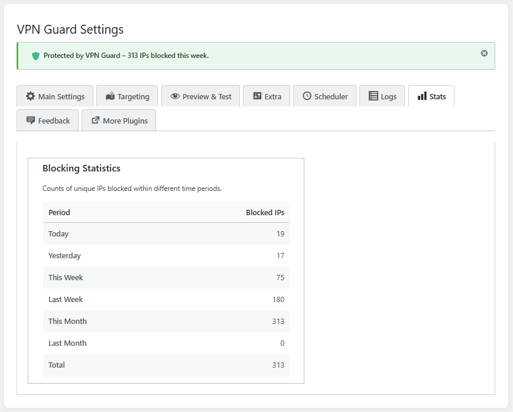The height and width of the screenshot is (412, 513).
Task: Select the This Month row label
Action: click(68, 322)
